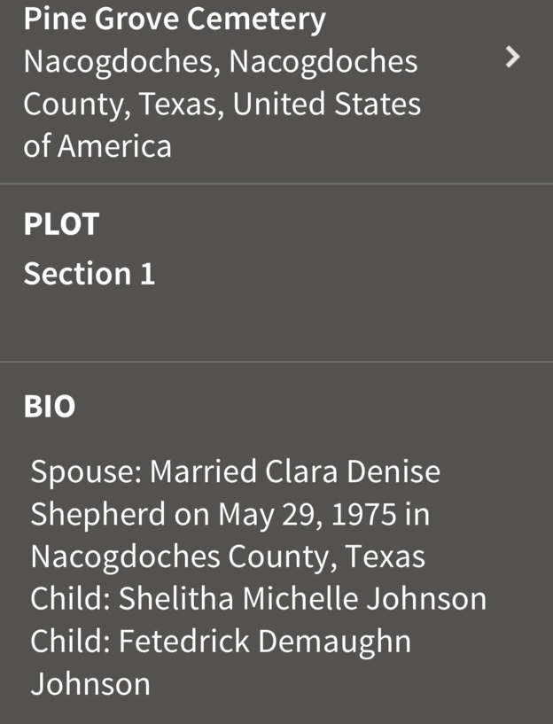The image size is (553, 724).
Task: Click the surname "Shepherd" in the bio
Action: tap(97, 514)
